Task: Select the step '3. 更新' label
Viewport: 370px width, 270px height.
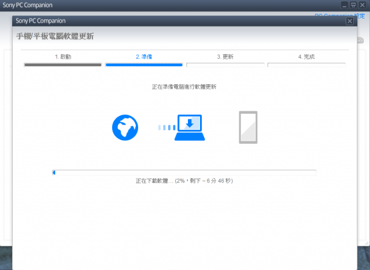Action: (x=225, y=57)
